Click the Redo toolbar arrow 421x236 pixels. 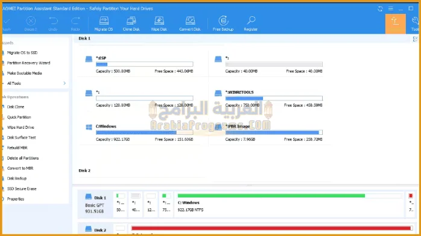(x=75, y=23)
